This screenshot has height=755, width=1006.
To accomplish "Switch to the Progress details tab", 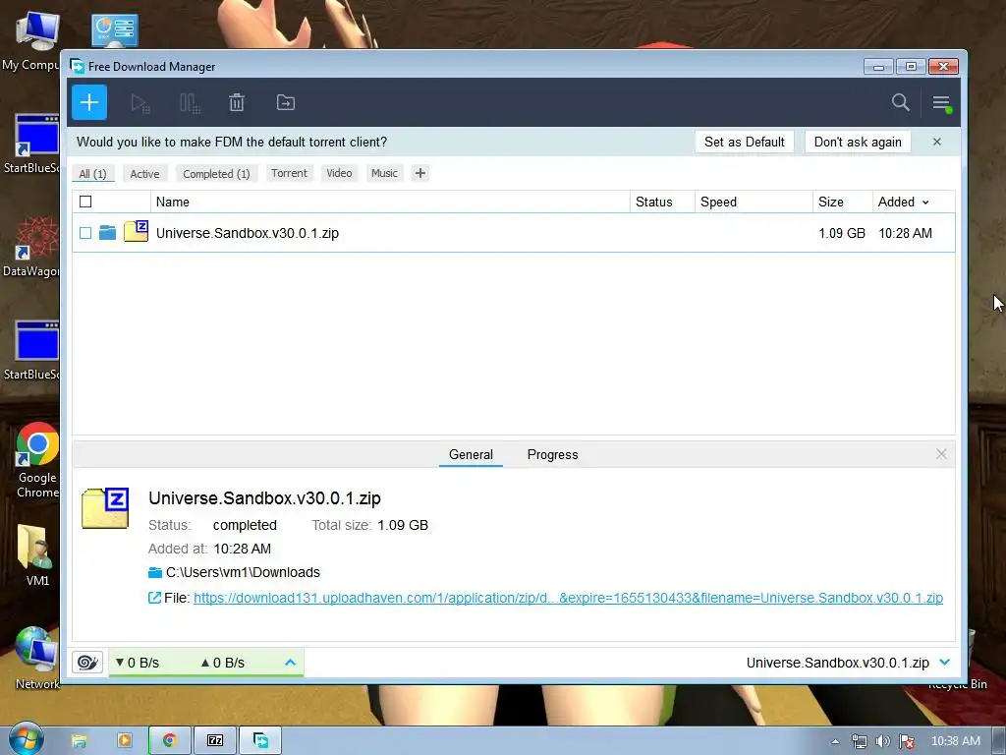I will tap(552, 454).
